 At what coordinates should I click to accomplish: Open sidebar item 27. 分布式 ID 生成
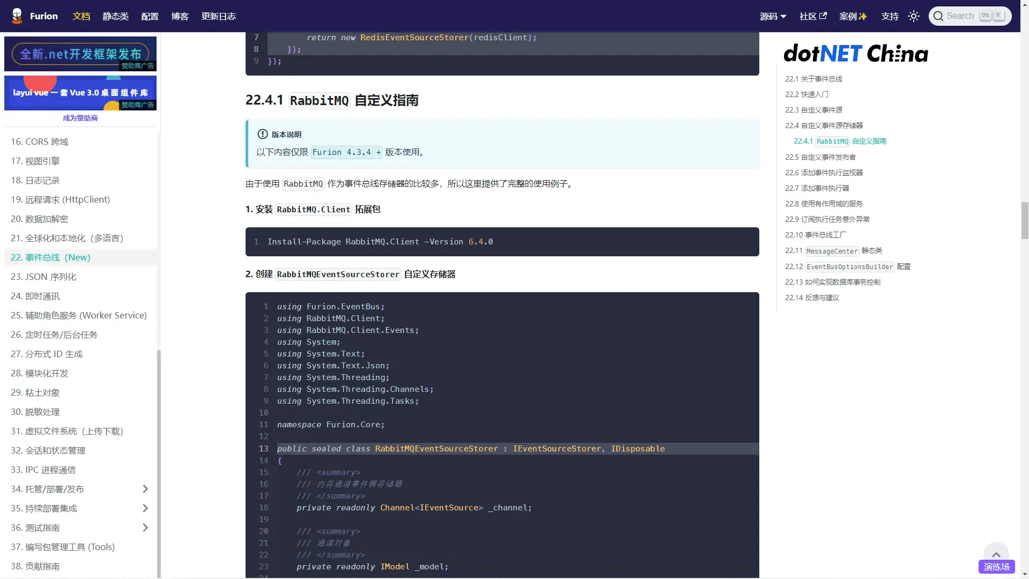coord(80,354)
